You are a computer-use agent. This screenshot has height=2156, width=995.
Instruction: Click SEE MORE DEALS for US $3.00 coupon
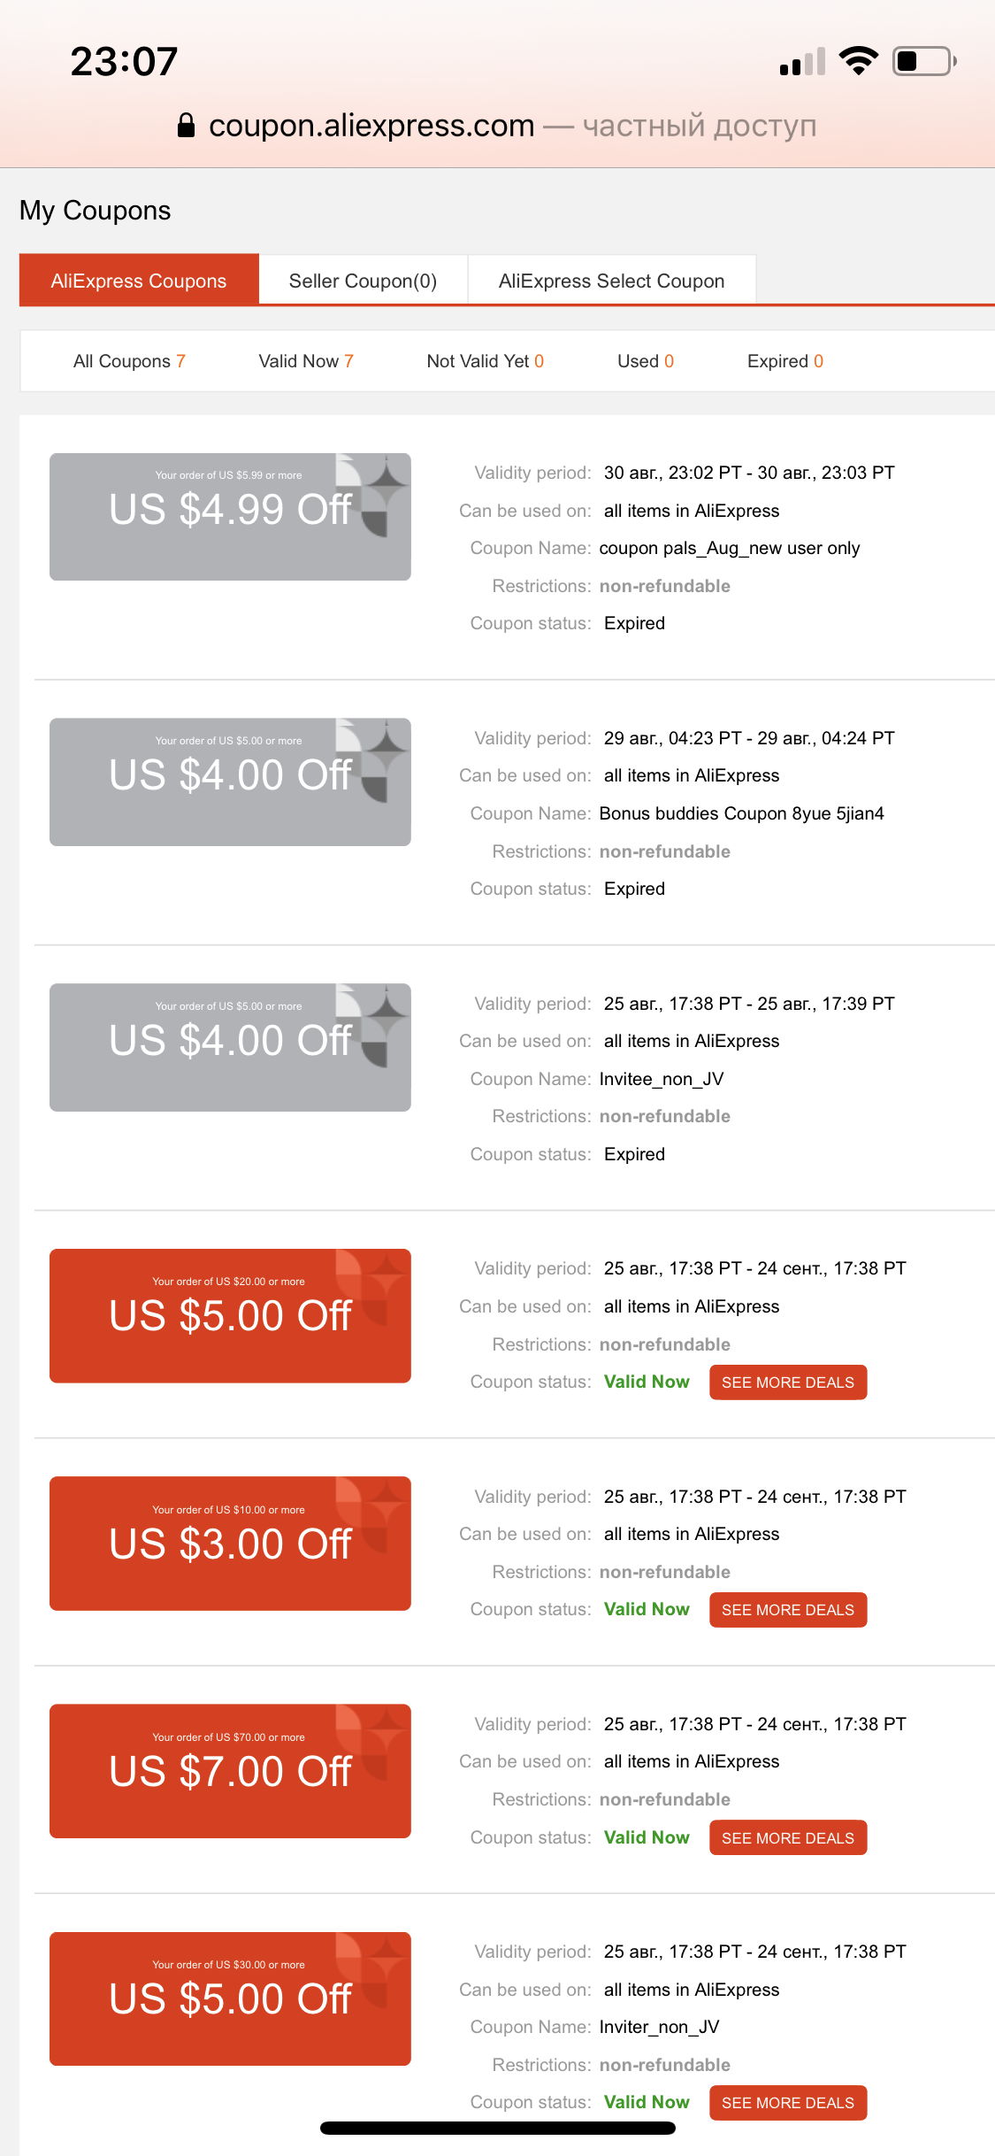(788, 1610)
